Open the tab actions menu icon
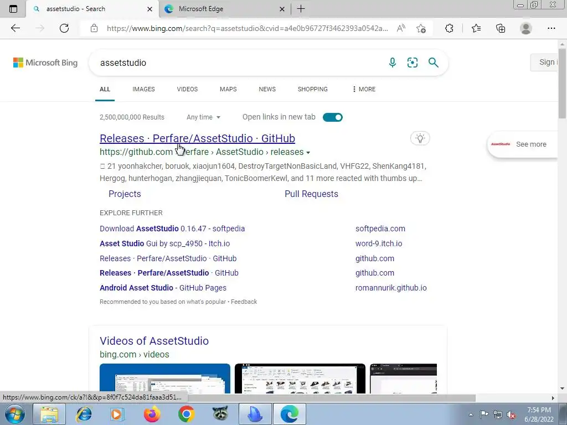The height and width of the screenshot is (425, 567). (13, 9)
